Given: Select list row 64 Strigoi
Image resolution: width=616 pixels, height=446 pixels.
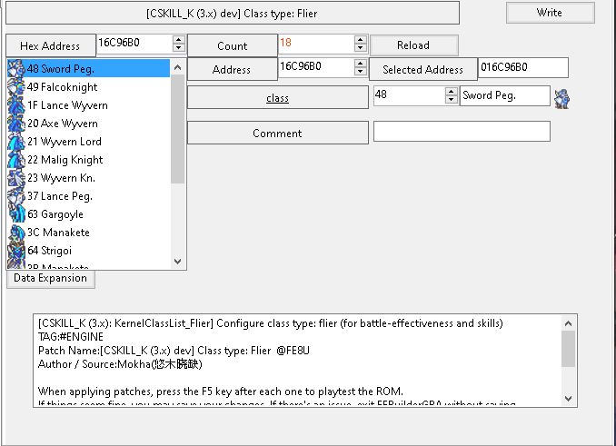Looking at the screenshot, I should click(x=88, y=251).
